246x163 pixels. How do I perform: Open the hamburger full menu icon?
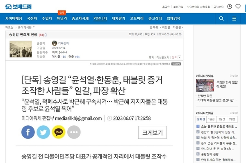coord(234,19)
